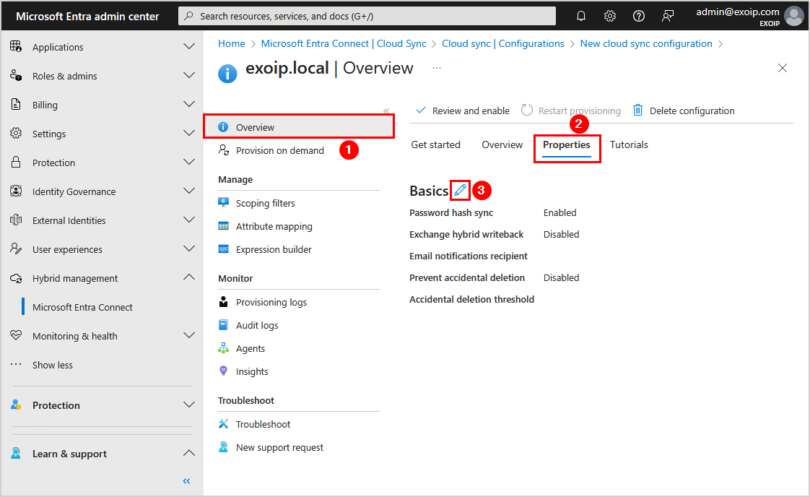Click the Monitoring & health heart icon

[16, 336]
